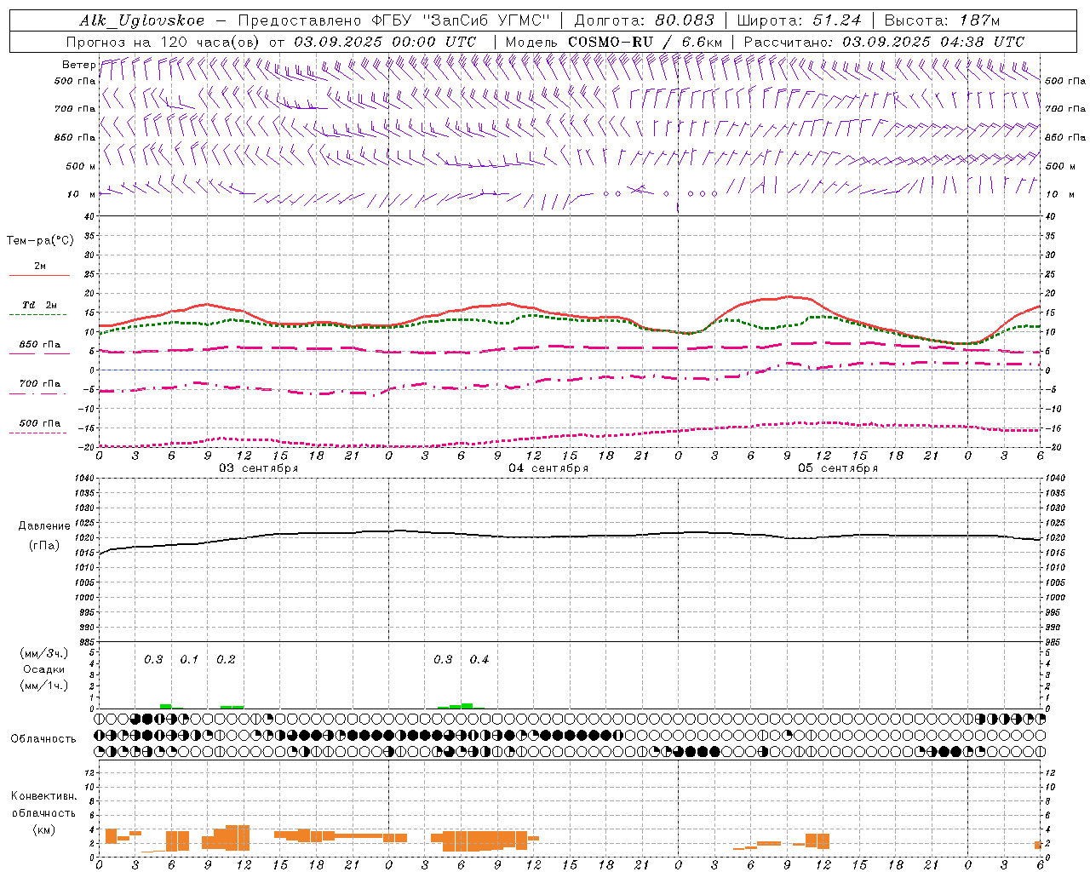Select the provider text ФГБУ "ЗапСиб УГМС"
This screenshot has height=872, width=1090.
461,20
